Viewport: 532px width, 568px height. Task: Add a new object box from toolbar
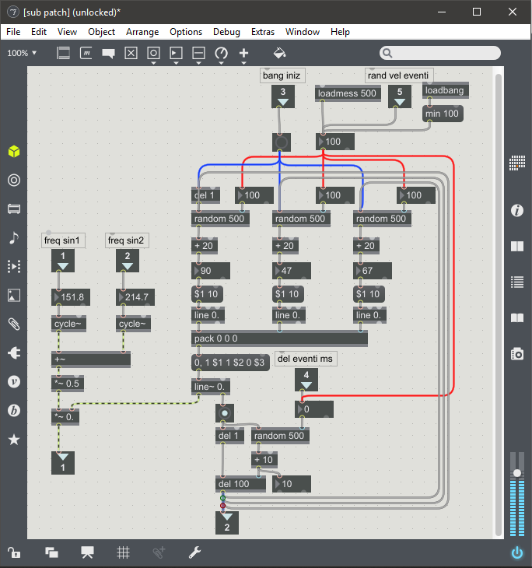(x=63, y=53)
